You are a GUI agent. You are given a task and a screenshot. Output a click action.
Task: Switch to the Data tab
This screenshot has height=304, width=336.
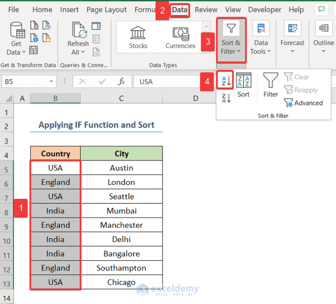click(180, 10)
